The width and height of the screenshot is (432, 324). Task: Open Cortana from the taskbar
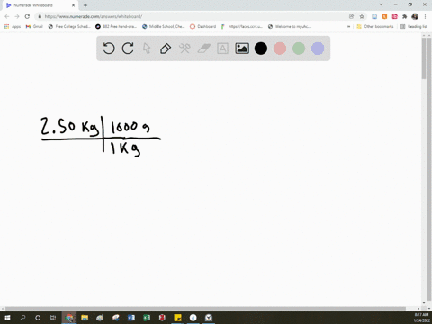pos(38,318)
